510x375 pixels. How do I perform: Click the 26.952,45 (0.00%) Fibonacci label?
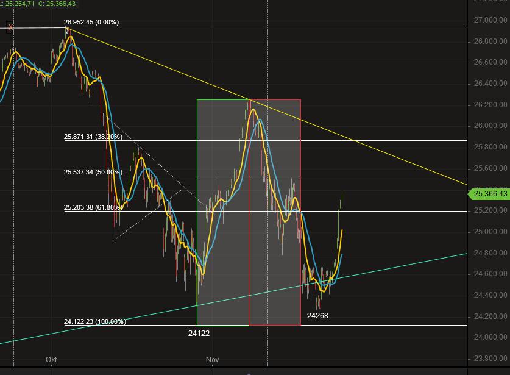93,22
